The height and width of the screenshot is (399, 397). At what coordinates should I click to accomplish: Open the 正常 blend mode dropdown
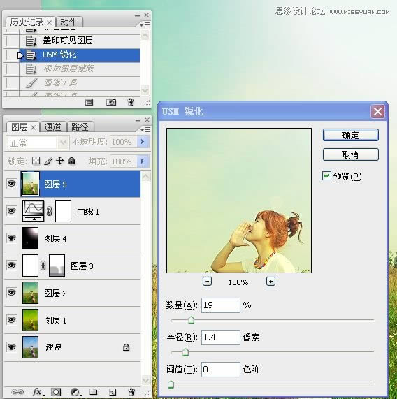(x=37, y=143)
